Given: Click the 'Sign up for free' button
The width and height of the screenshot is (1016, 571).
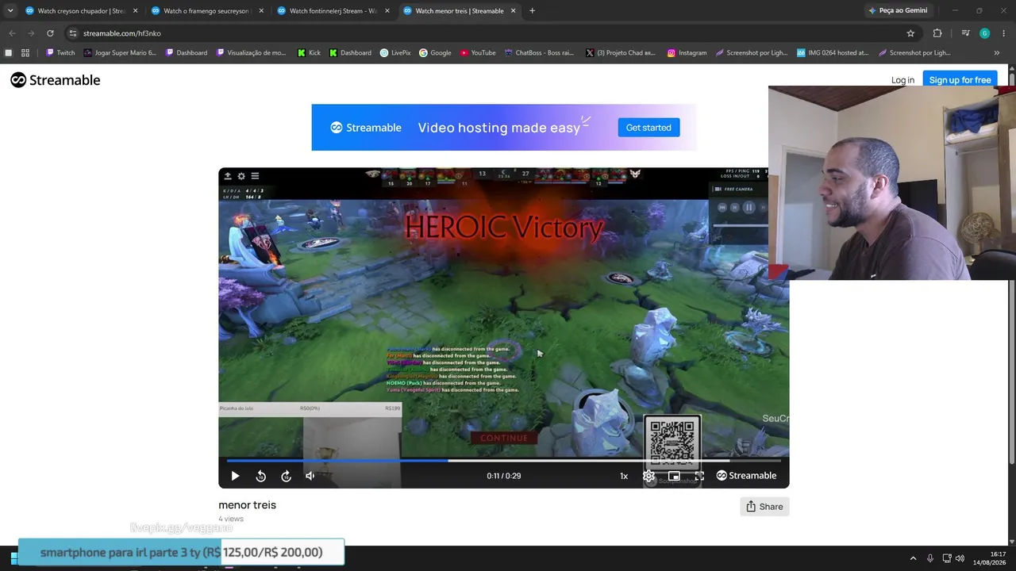Looking at the screenshot, I should coord(960,80).
